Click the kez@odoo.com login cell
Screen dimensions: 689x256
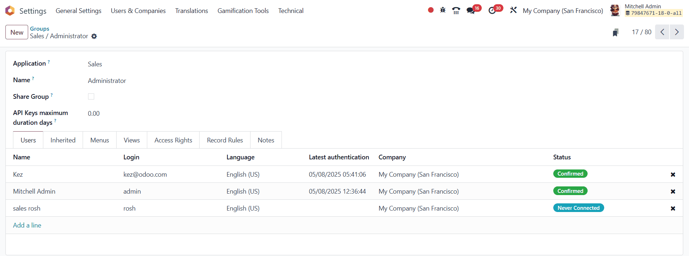pyautogui.click(x=145, y=175)
